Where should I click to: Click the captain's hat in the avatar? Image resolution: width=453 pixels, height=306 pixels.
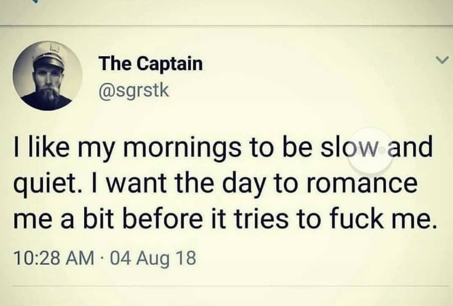pos(48,57)
